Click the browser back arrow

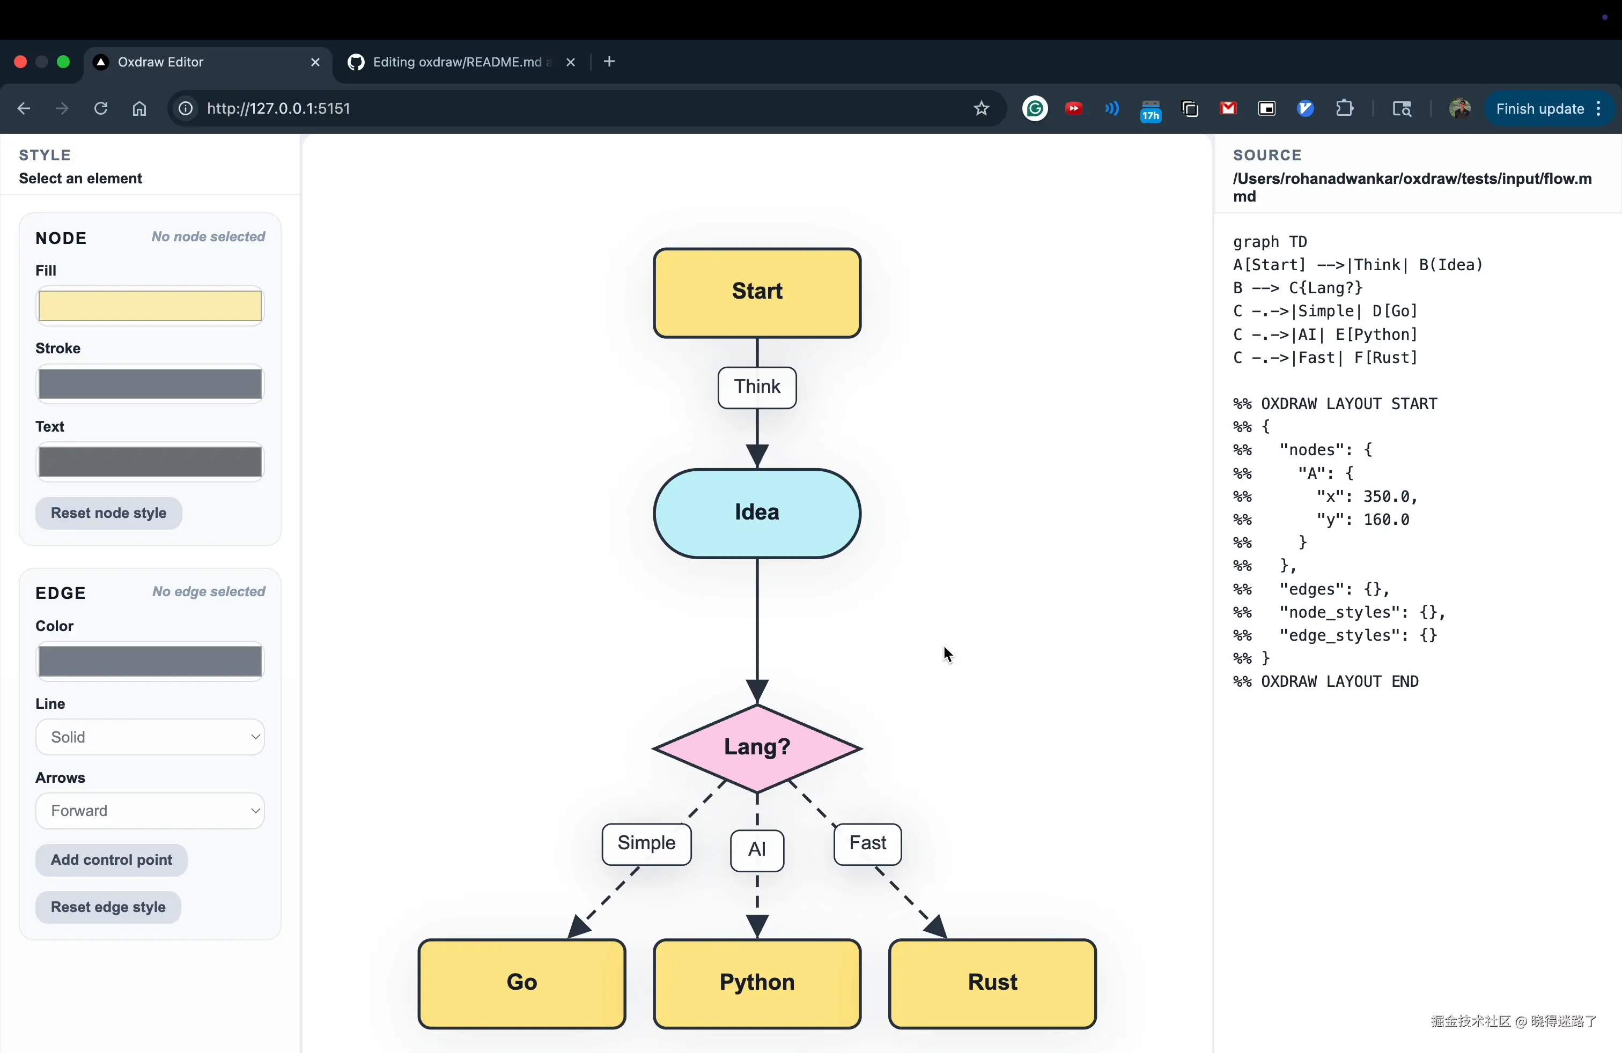pyautogui.click(x=24, y=109)
